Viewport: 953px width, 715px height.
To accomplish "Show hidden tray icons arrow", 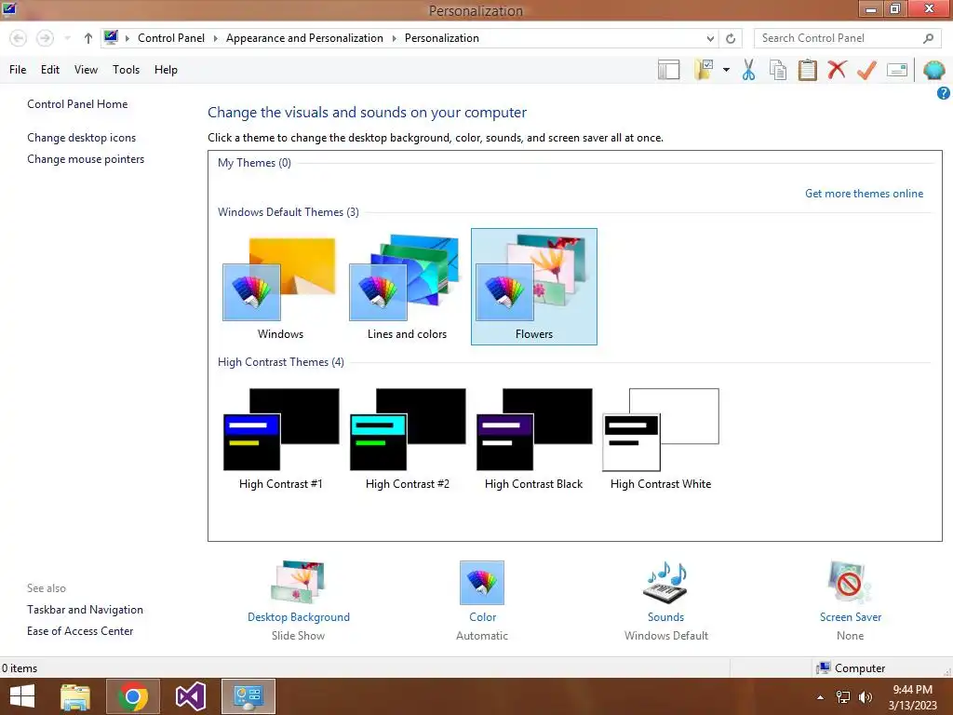I will coord(821,697).
